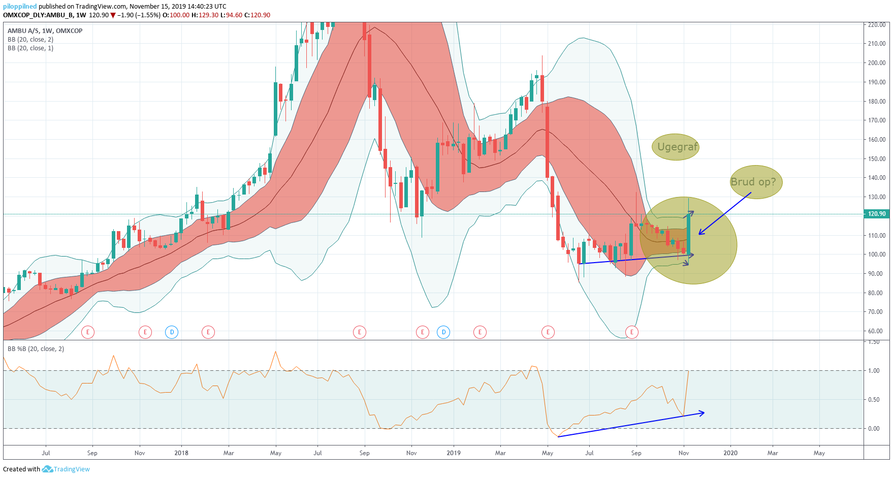Image resolution: width=893 pixels, height=478 pixels.
Task: Select the Brud op? annotation bubble
Action: 756,182
